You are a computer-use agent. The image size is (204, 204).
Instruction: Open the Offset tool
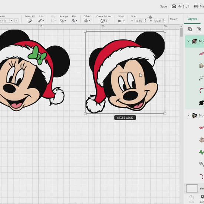click(86, 21)
